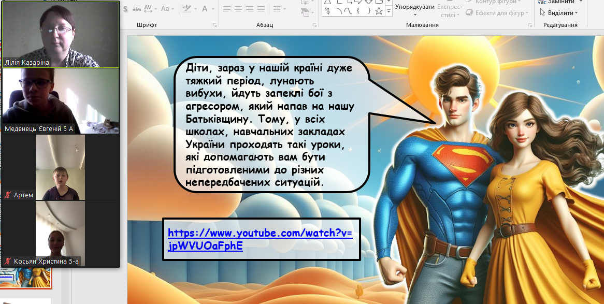Image resolution: width=604 pixels, height=304 pixels.
Task: Open the Change Case Aa button
Action: (x=165, y=8)
